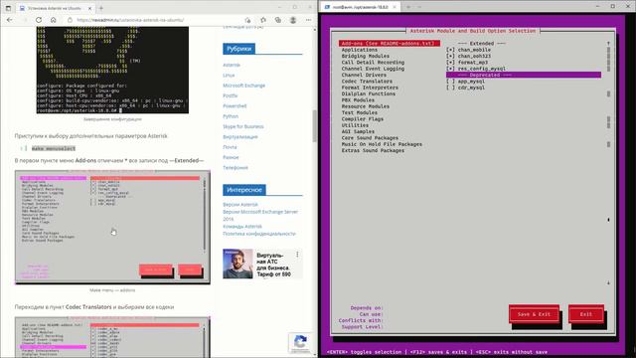Open the ad options three-dot icon
636x358 pixels.
tap(297, 255)
